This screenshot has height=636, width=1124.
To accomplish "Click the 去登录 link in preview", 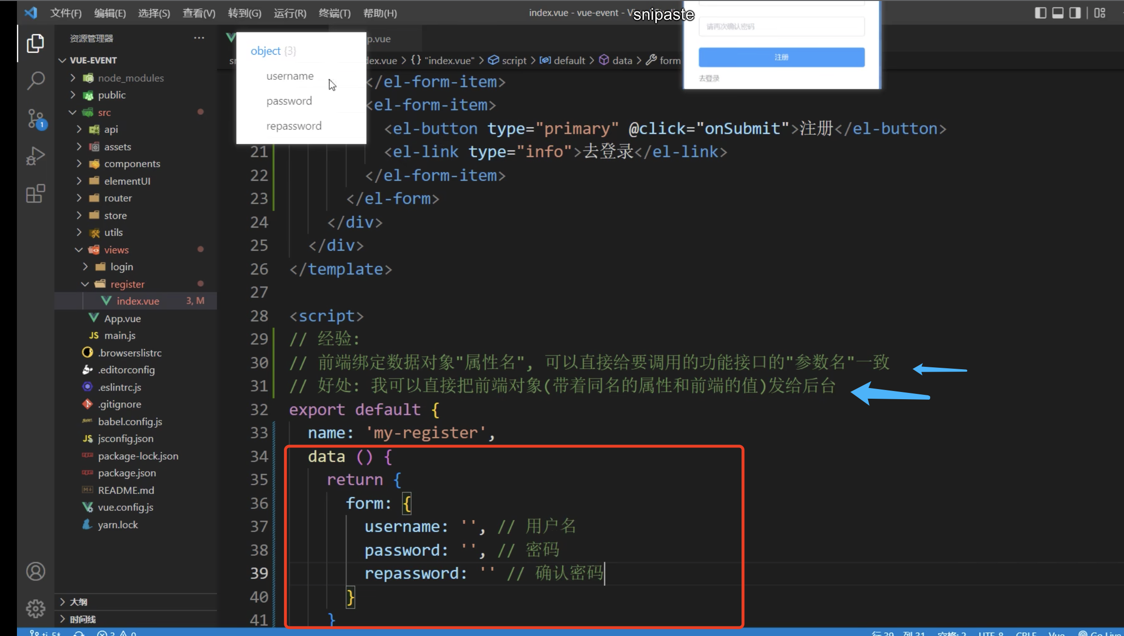I will coord(709,78).
